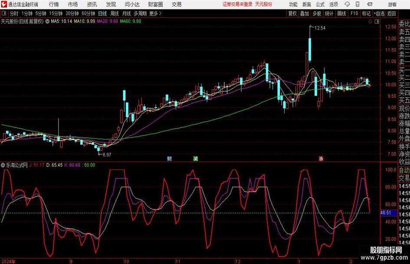Screen dimensions: 410x264
Task: Open the F10 company info button
Action: pyautogui.click(x=354, y=13)
